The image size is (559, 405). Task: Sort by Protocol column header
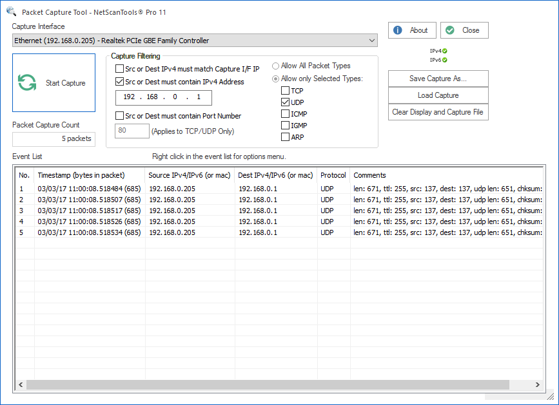pyautogui.click(x=333, y=175)
